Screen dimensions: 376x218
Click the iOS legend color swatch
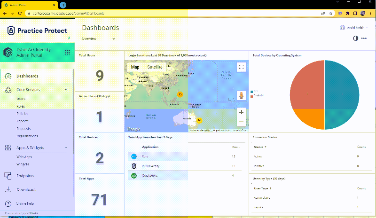coord(251,92)
